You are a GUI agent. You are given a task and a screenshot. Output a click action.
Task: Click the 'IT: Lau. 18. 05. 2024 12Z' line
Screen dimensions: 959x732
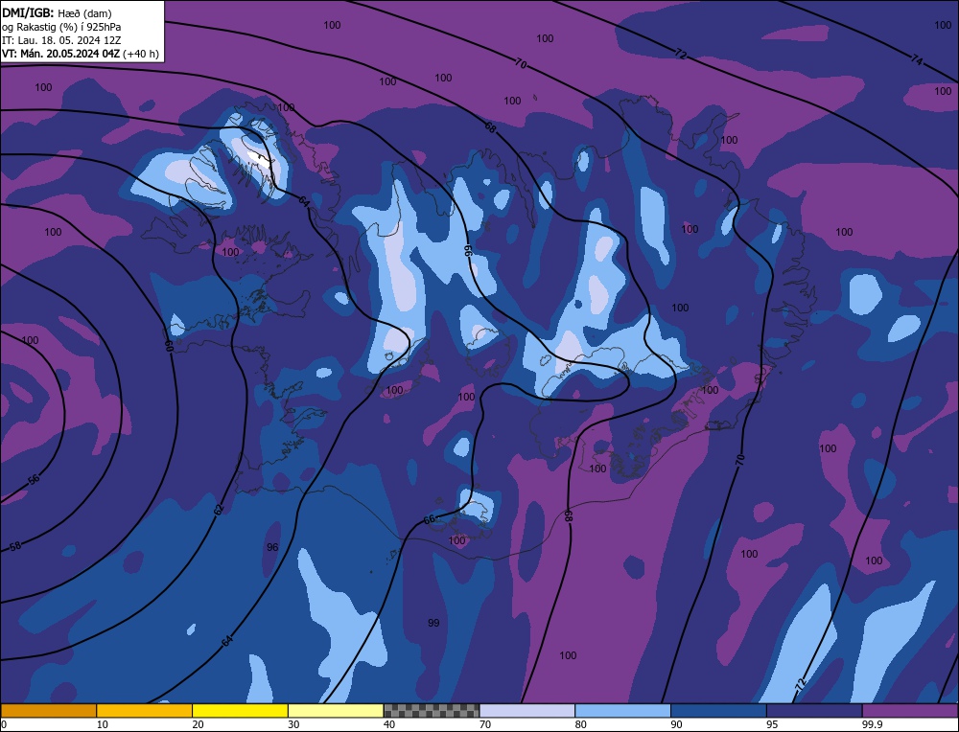(x=61, y=40)
